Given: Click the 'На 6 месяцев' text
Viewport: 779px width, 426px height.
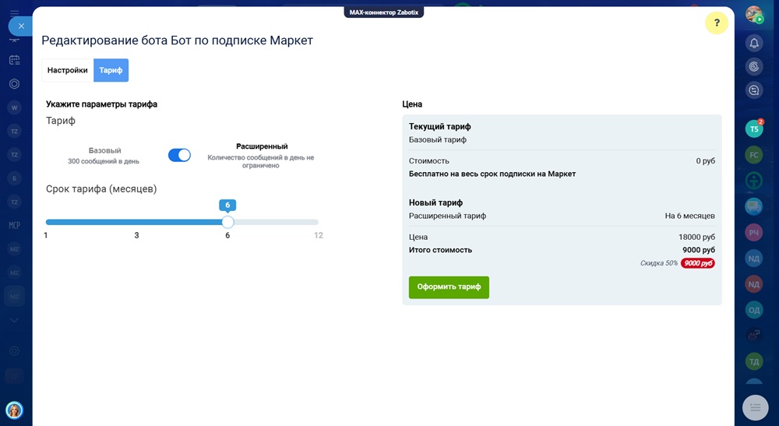Looking at the screenshot, I should 689,216.
